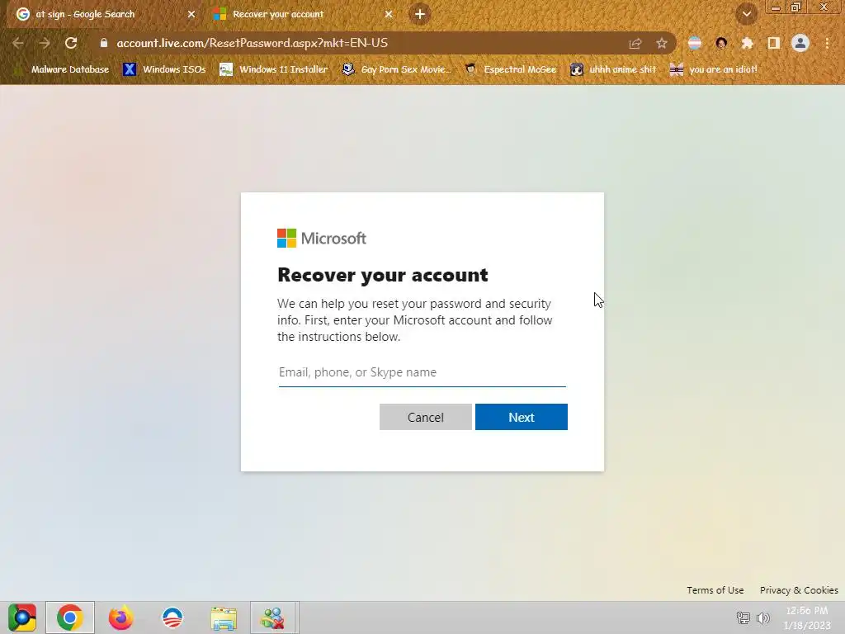This screenshot has height=634, width=845.
Task: View site security lock information
Action: click(104, 43)
